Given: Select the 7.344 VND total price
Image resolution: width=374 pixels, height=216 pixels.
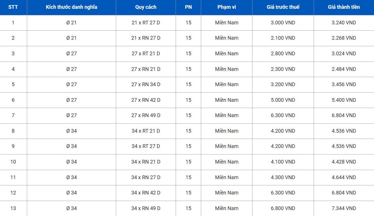Looking at the screenshot, I should tap(344, 208).
